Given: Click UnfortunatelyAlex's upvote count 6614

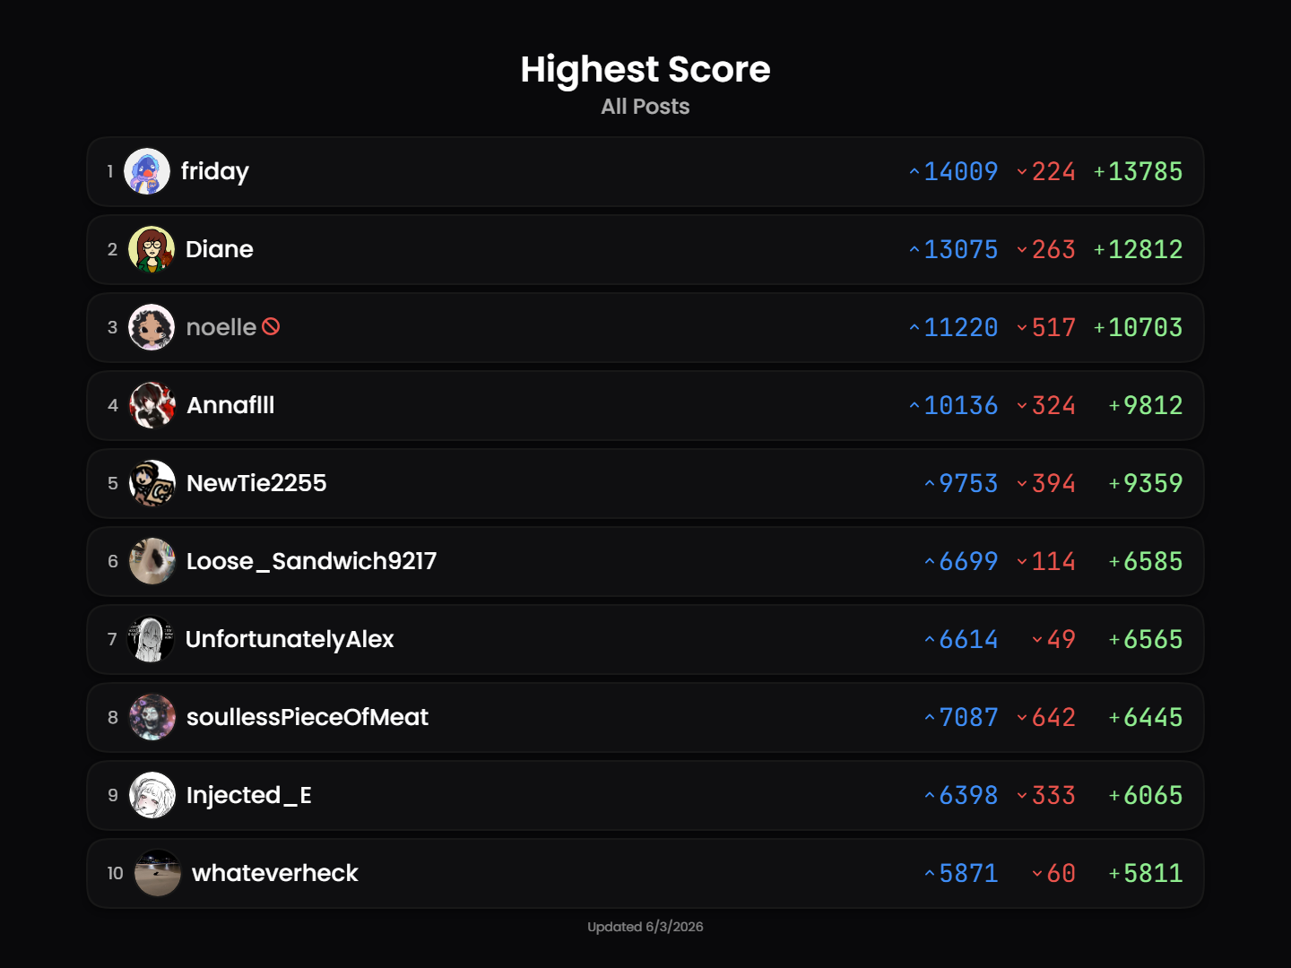Looking at the screenshot, I should tap(961, 639).
